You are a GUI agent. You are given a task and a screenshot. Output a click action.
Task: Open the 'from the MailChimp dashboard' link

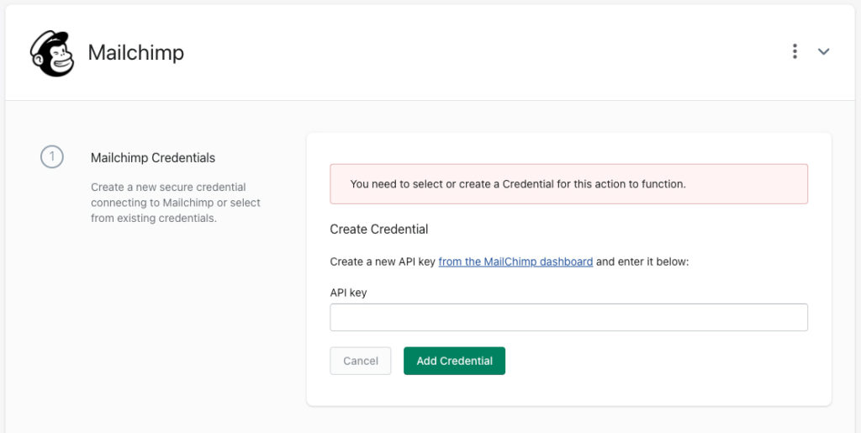(515, 261)
